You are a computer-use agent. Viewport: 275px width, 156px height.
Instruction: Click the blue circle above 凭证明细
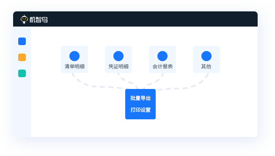[x=118, y=56]
